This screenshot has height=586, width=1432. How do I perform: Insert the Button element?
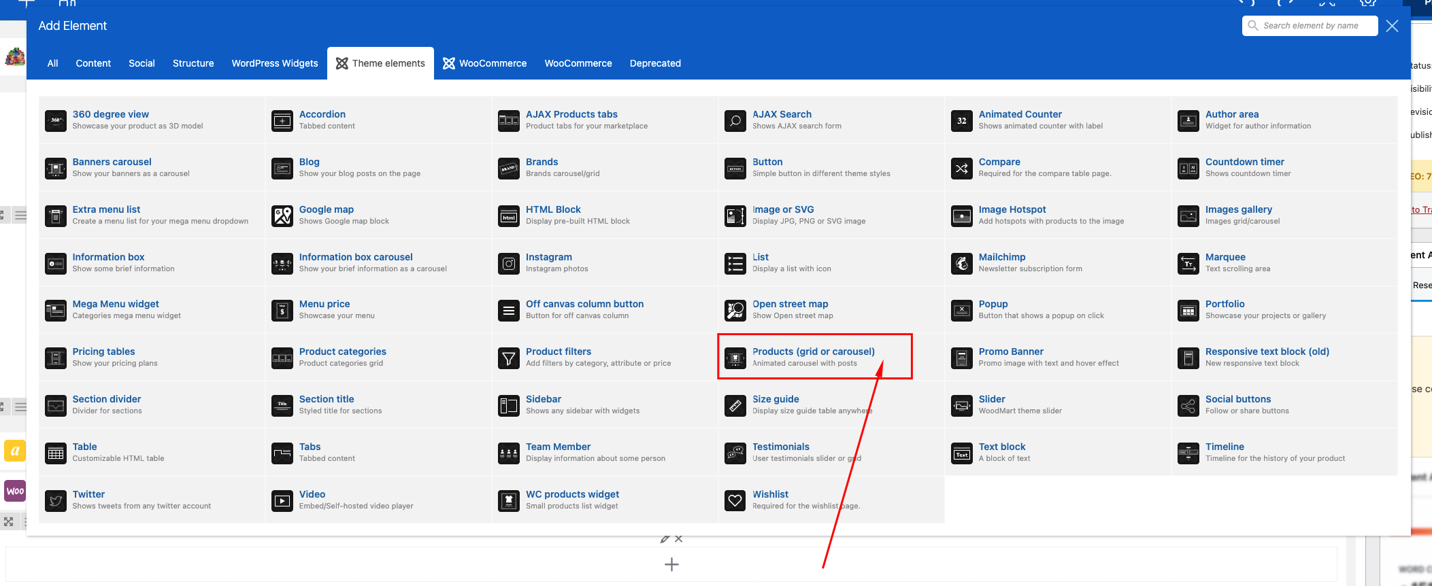click(831, 167)
